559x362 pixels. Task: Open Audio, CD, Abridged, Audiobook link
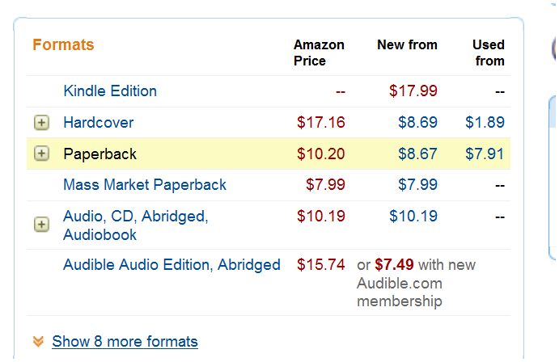[135, 225]
